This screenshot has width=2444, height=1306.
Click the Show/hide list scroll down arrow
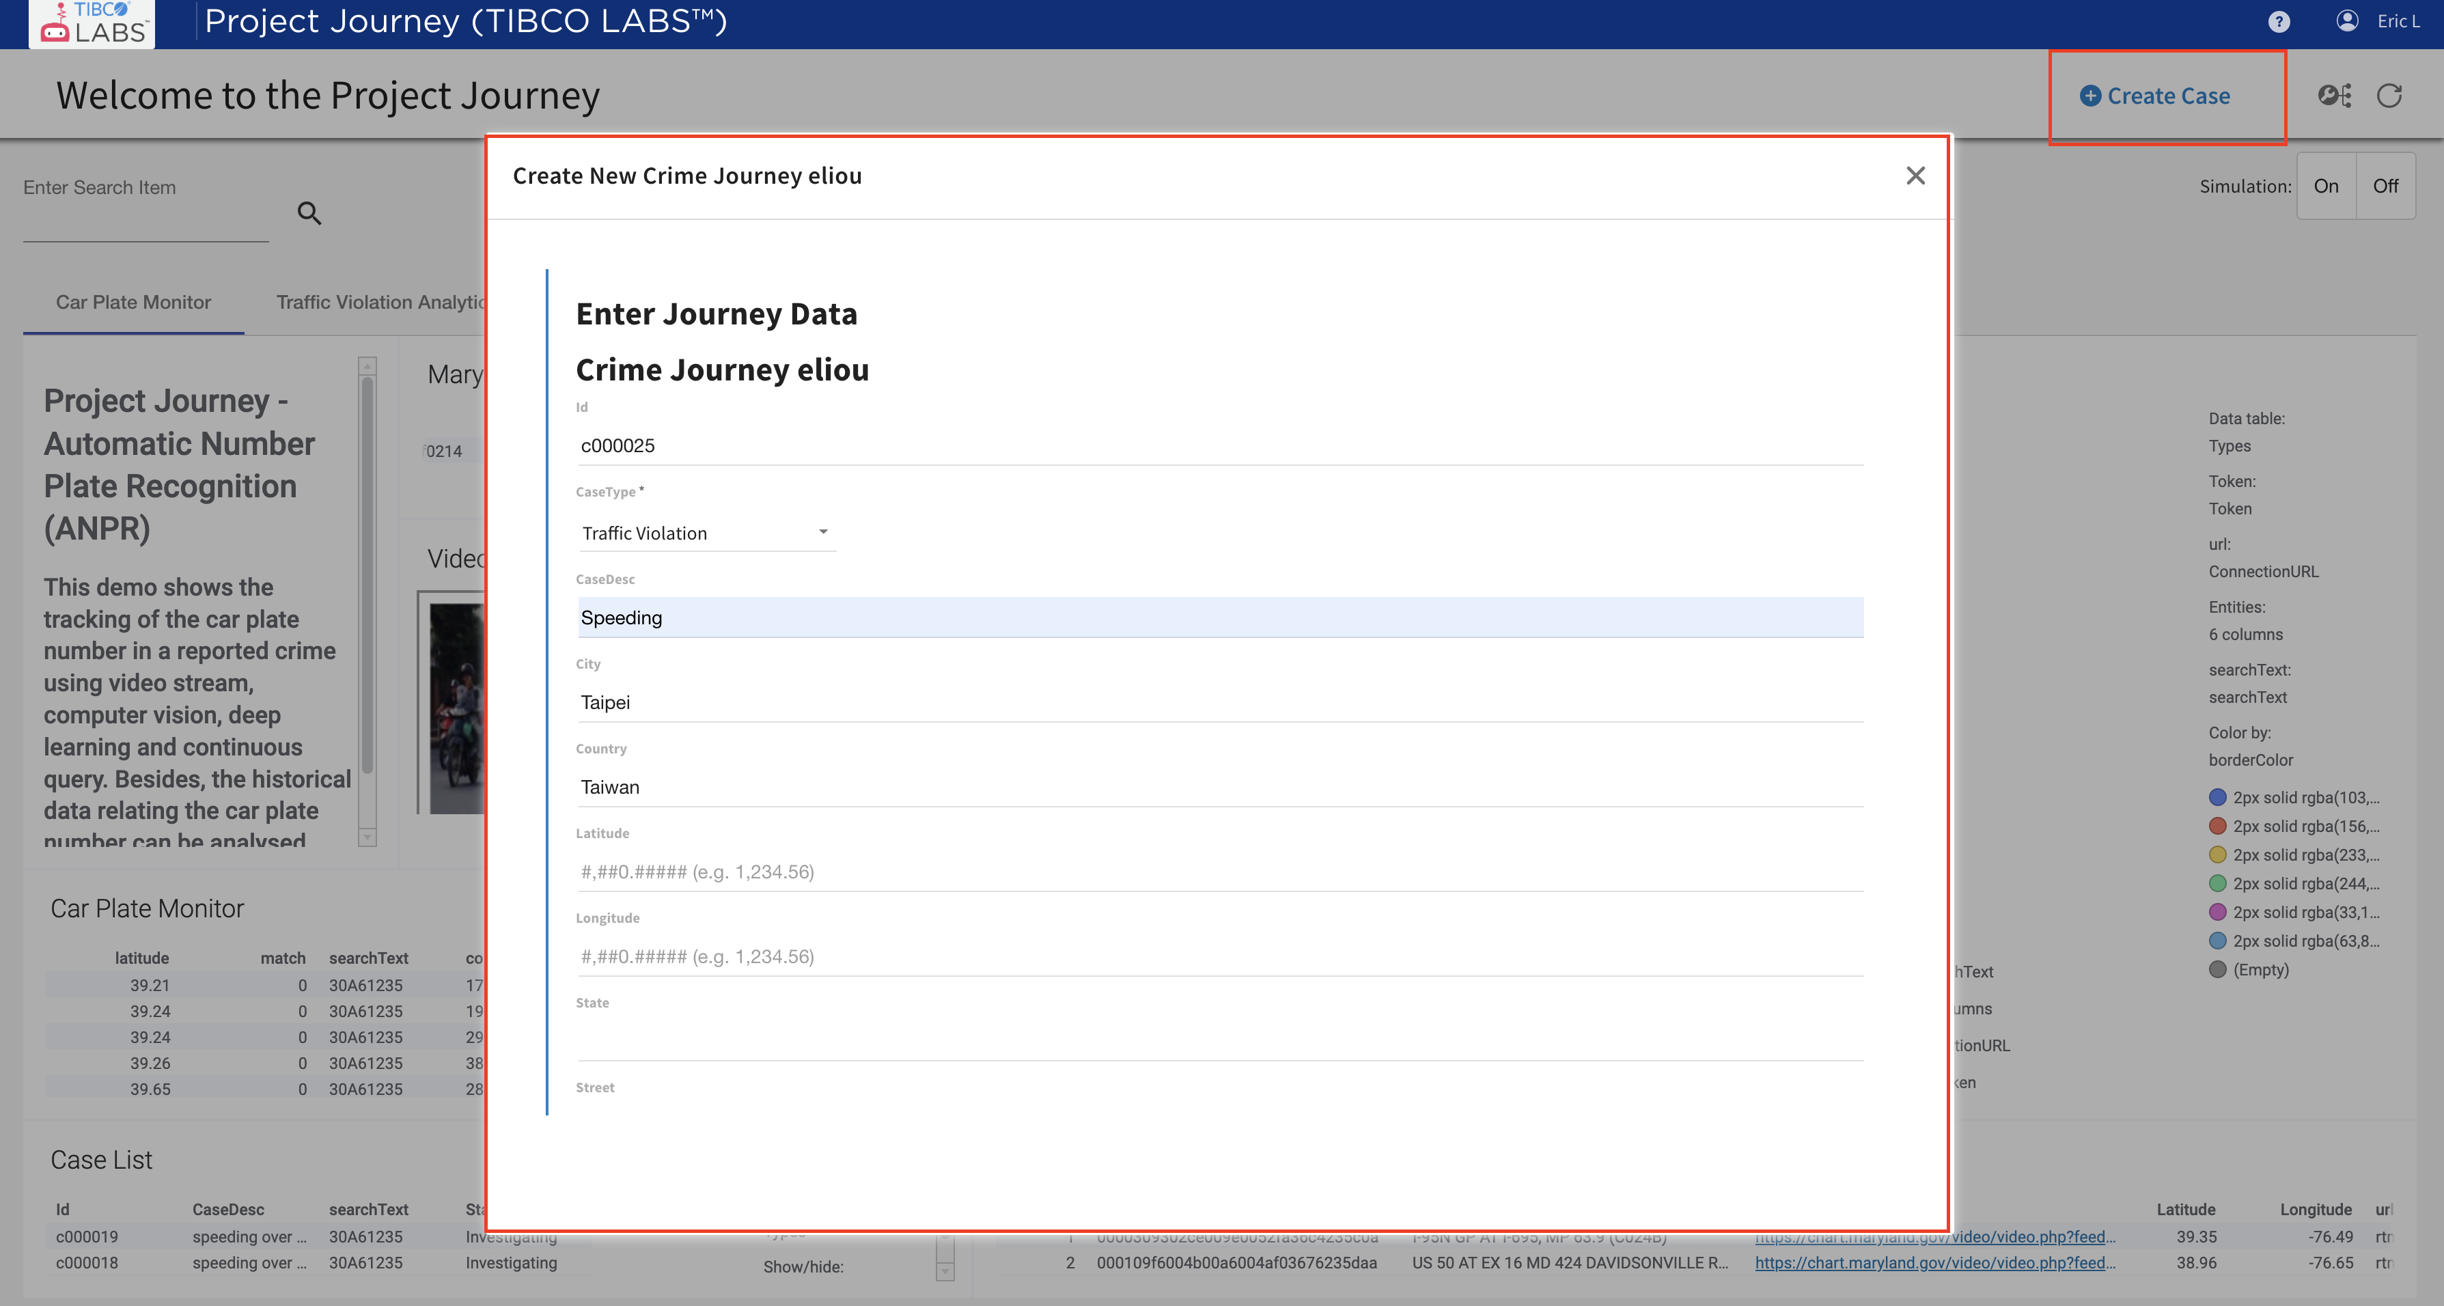[945, 1272]
